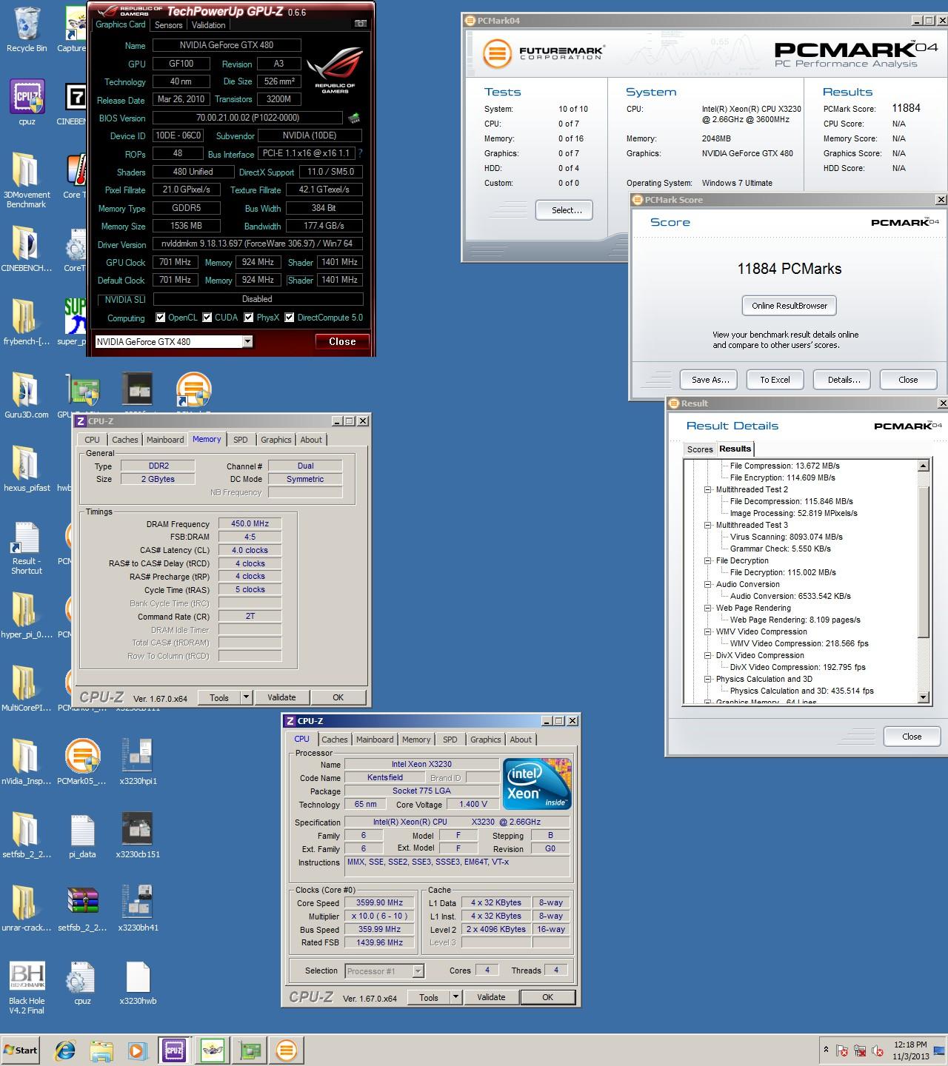Toggle the DirectCompute 5.0 checkbox
948x1066 pixels.
tap(290, 318)
